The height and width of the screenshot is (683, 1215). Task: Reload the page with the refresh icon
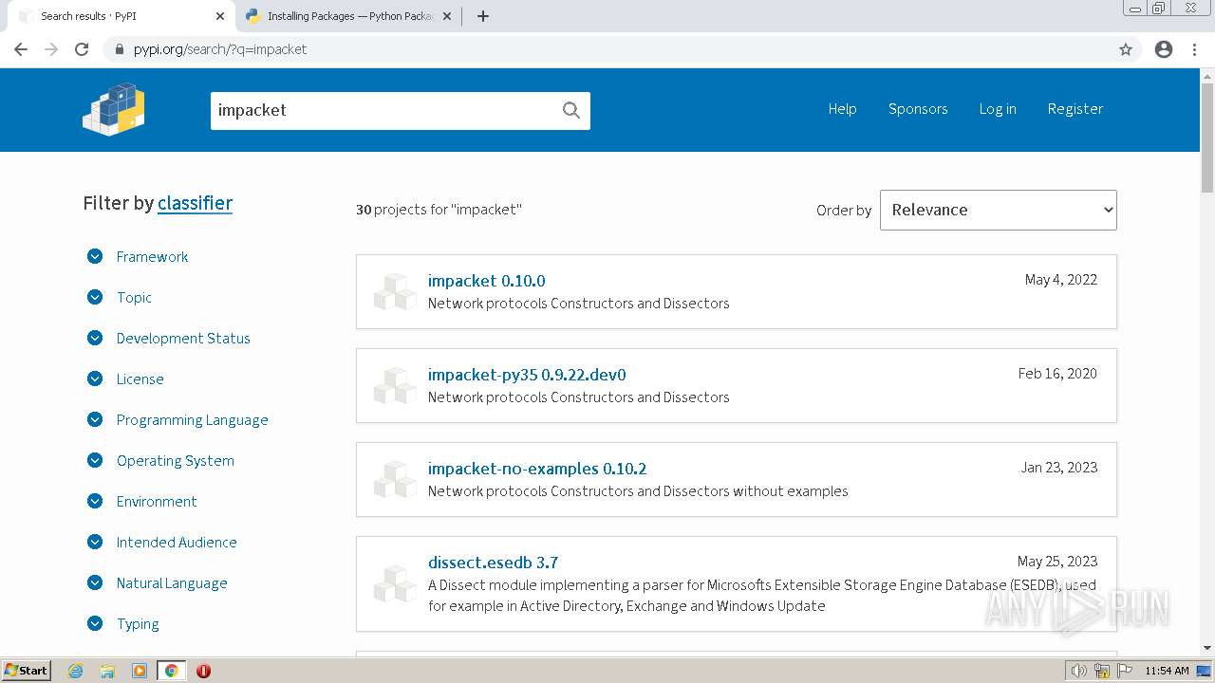tap(82, 49)
